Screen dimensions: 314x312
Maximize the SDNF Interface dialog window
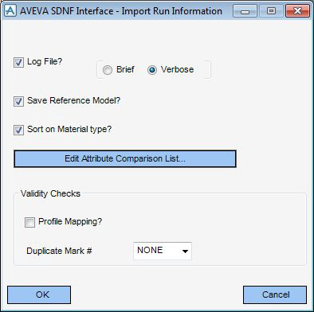coord(271,11)
